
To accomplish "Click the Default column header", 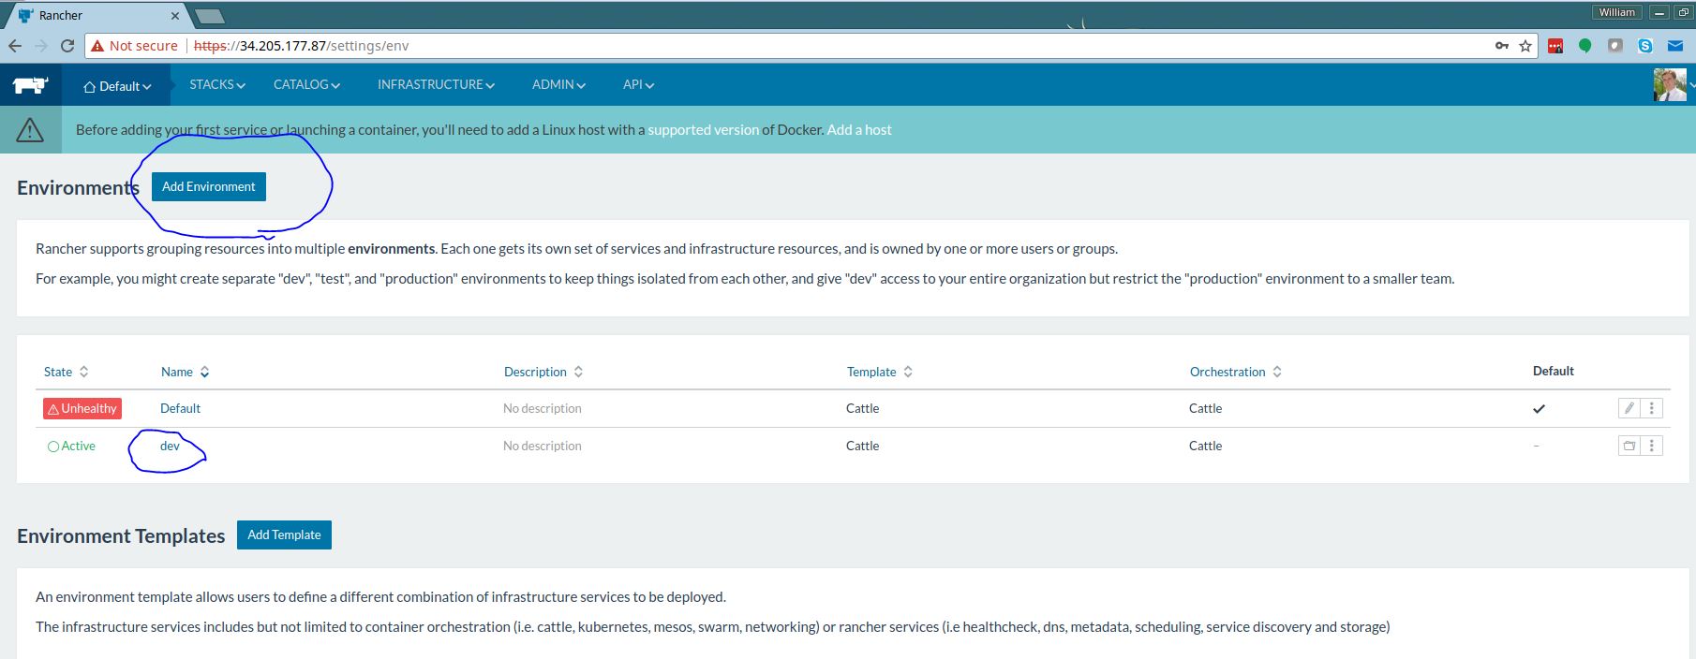I will (1553, 371).
